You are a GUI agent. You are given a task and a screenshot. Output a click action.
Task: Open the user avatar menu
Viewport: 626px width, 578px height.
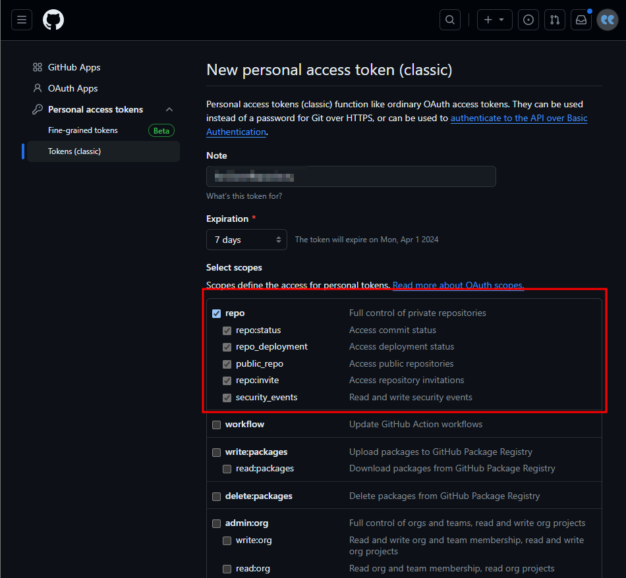pos(608,20)
